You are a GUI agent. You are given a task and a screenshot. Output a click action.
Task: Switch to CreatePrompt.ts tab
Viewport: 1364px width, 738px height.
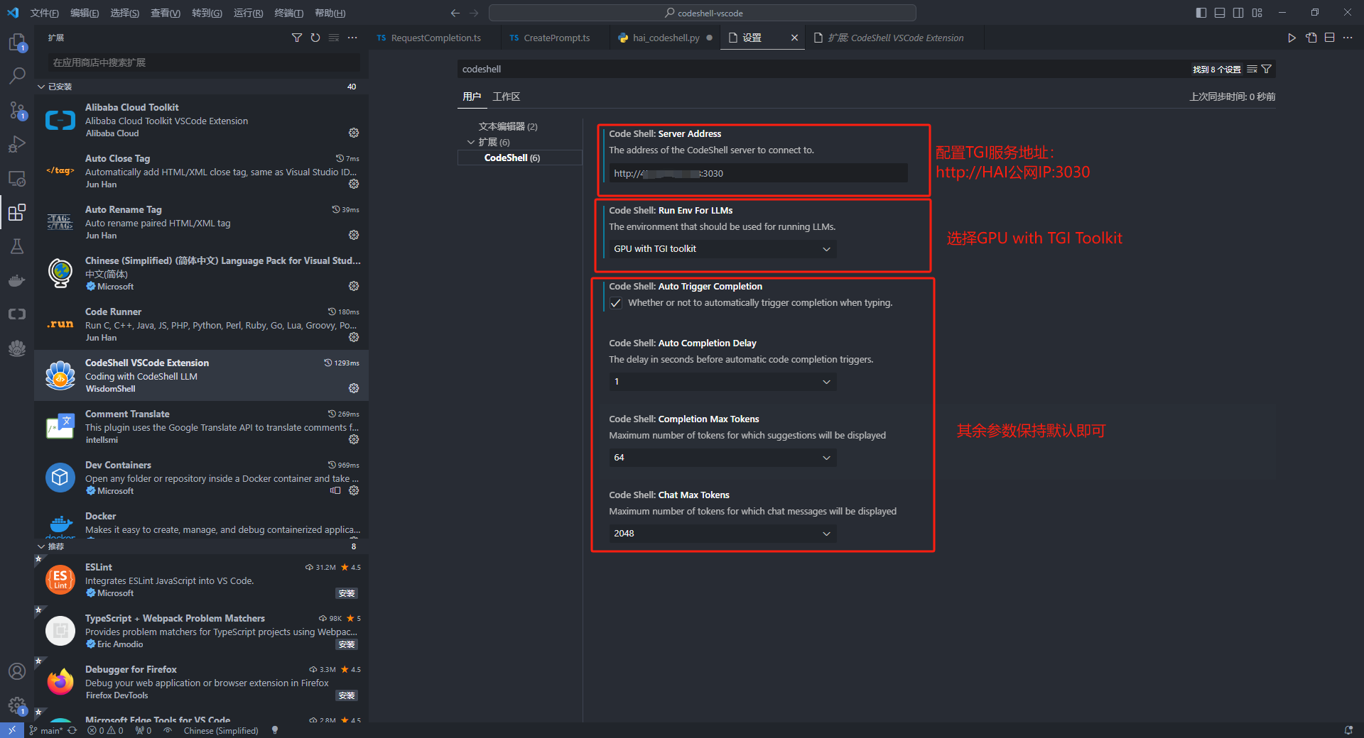556,38
